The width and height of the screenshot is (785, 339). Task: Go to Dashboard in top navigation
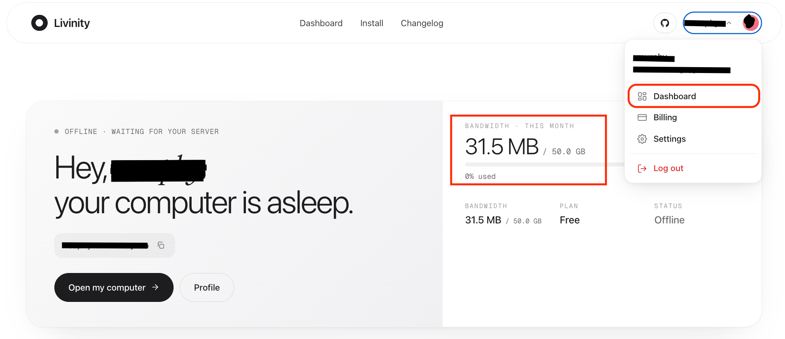tap(321, 23)
